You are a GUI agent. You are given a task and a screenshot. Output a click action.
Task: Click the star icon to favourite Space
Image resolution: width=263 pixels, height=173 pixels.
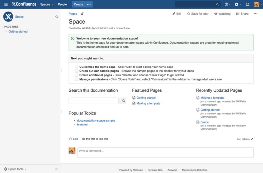coord(57,17)
